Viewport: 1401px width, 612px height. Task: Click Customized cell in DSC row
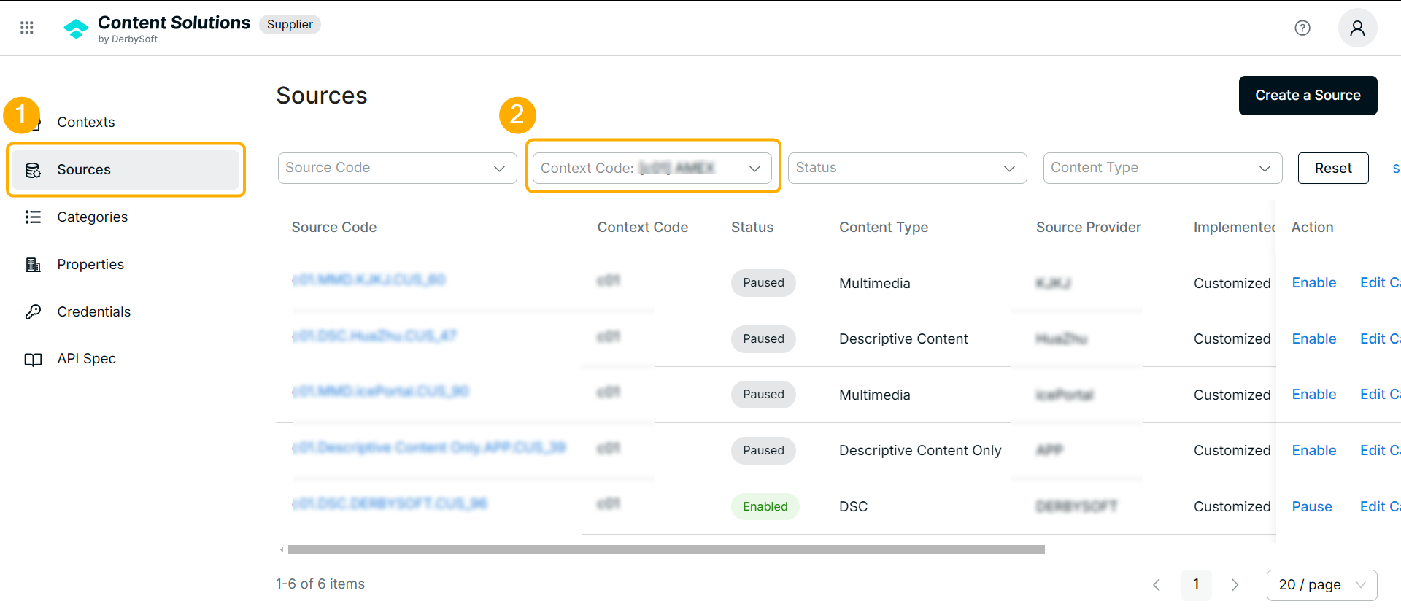(x=1232, y=506)
